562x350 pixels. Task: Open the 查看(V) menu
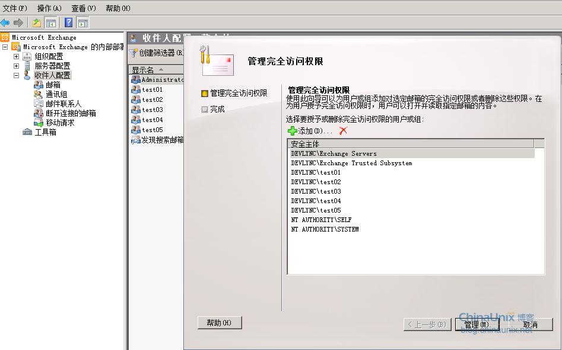84,8
